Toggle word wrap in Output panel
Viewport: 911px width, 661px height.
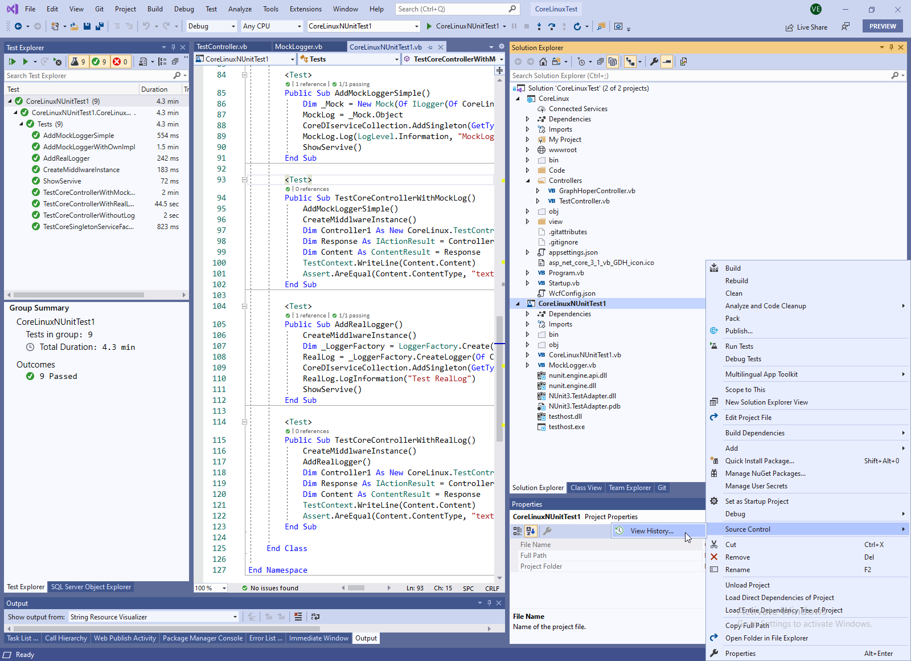[x=315, y=617]
